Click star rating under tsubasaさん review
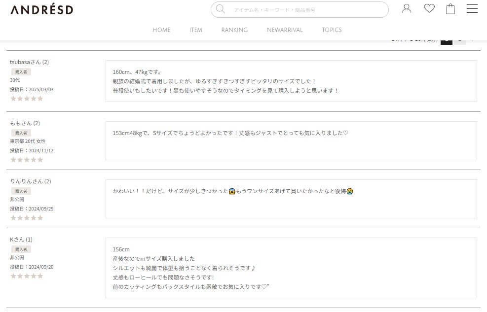 pos(27,99)
